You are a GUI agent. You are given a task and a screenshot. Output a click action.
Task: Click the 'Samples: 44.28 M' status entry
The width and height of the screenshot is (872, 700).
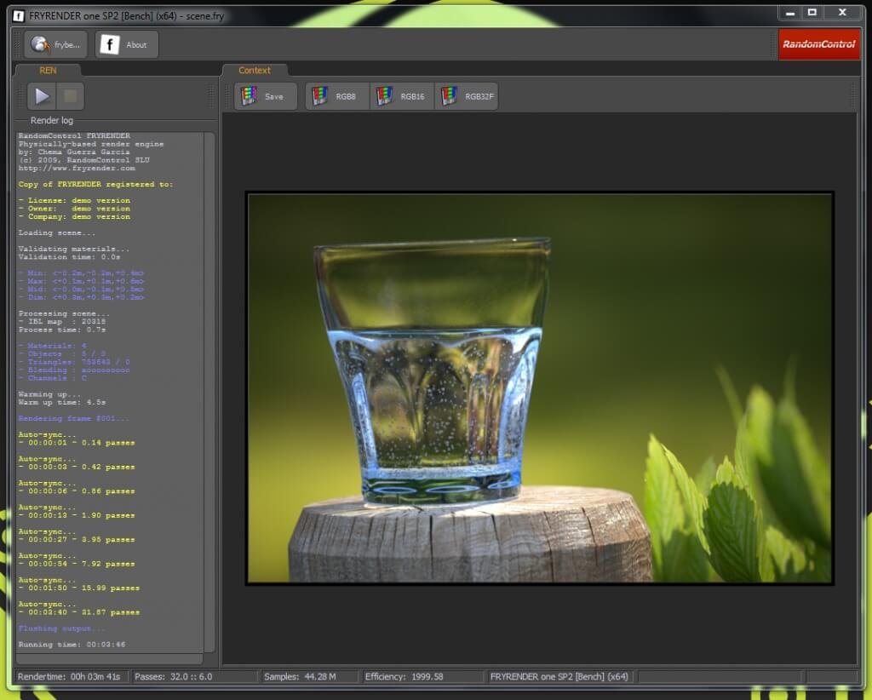click(x=300, y=677)
